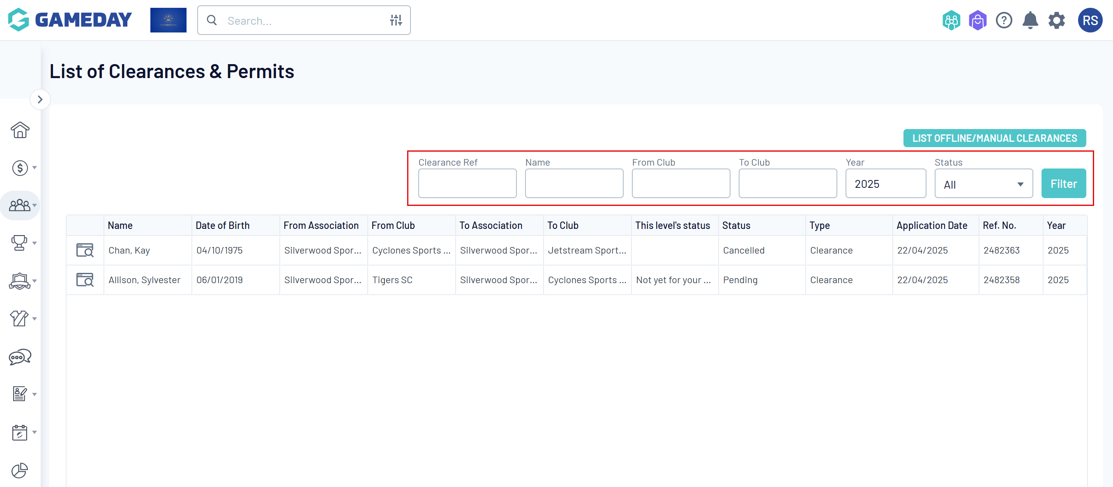Open the Status dropdown set to All

click(x=984, y=185)
